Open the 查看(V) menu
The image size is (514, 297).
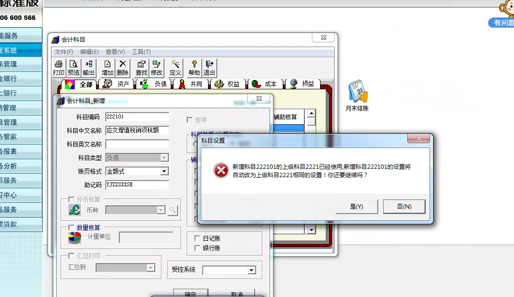(x=115, y=52)
